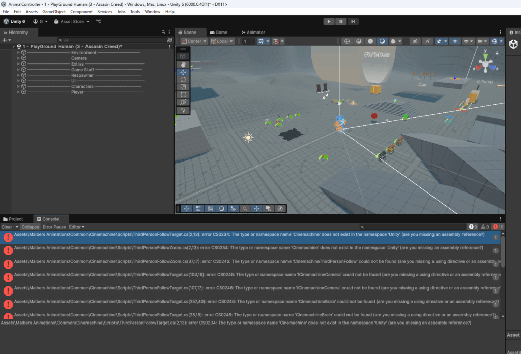
Task: Select the Respawner object in Hierarchy
Action: point(82,75)
